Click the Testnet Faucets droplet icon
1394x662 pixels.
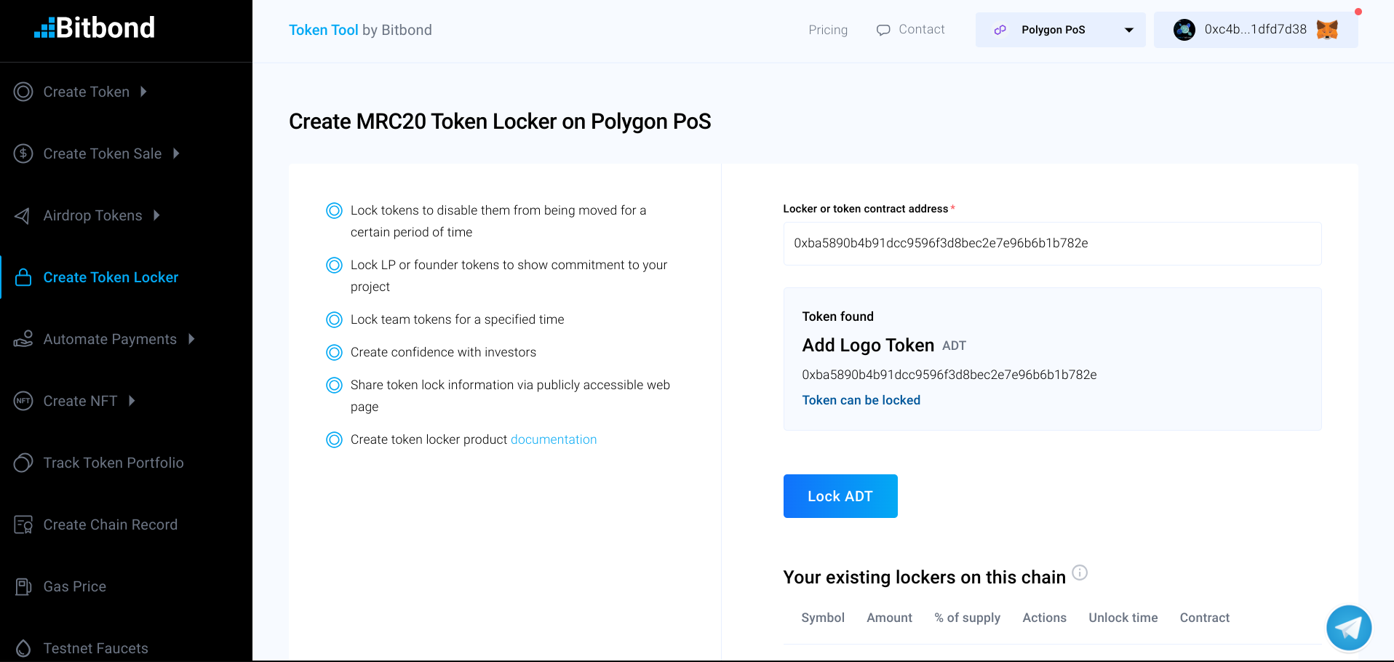coord(23,648)
